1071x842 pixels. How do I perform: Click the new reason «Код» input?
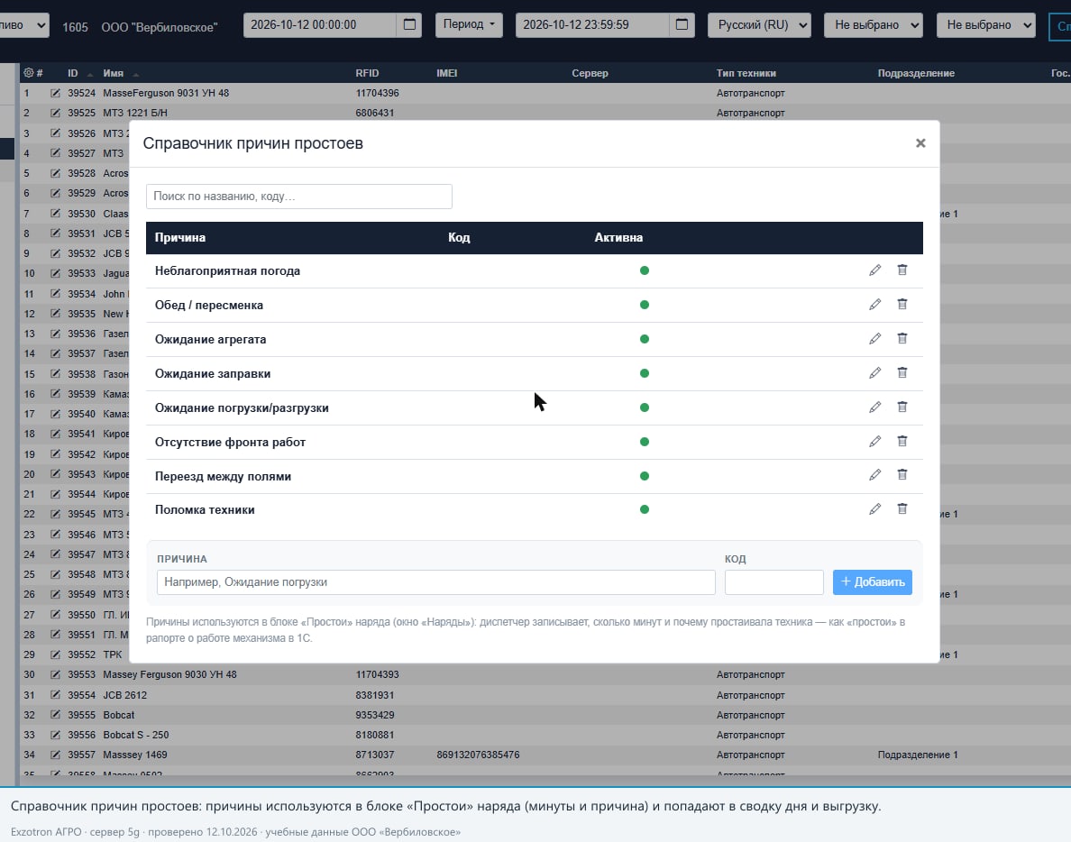point(773,581)
